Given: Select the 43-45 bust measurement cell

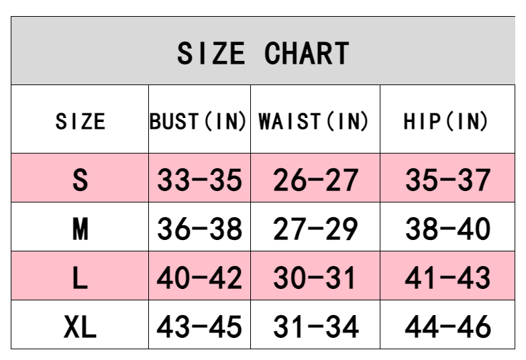Looking at the screenshot, I should 199,327.
